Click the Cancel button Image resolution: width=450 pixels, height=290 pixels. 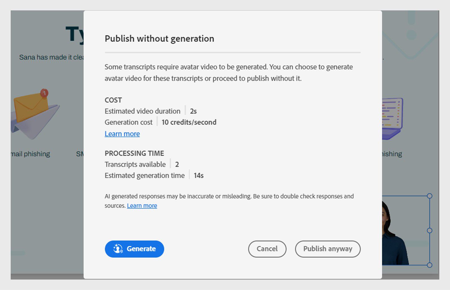point(267,249)
